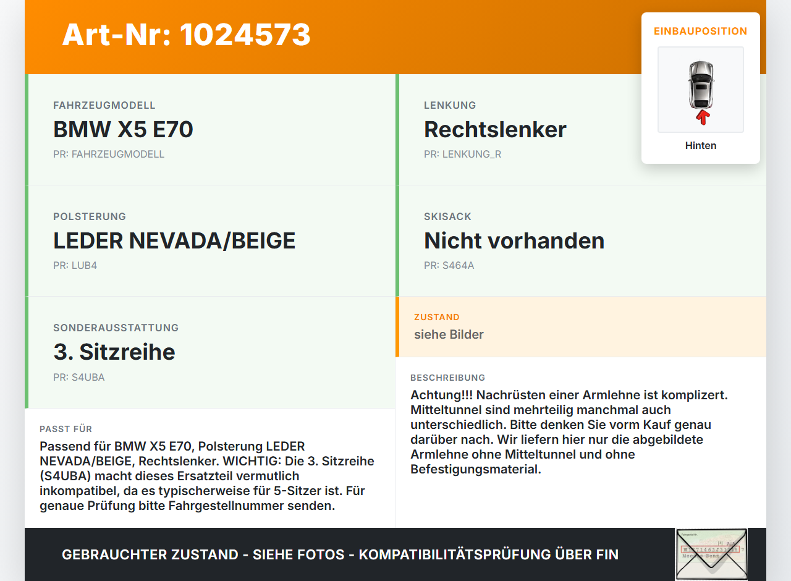Screen dimensions: 791x581
Task: Click the red arrow on car diagram
Action: 702,118
